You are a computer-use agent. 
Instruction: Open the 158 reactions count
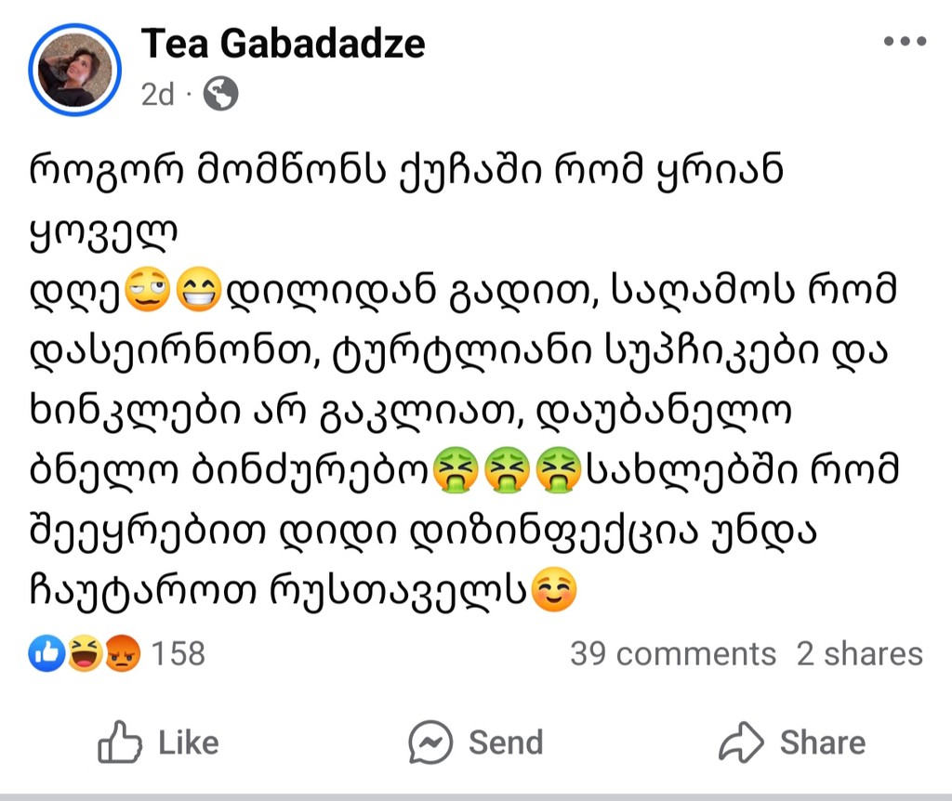click(178, 654)
